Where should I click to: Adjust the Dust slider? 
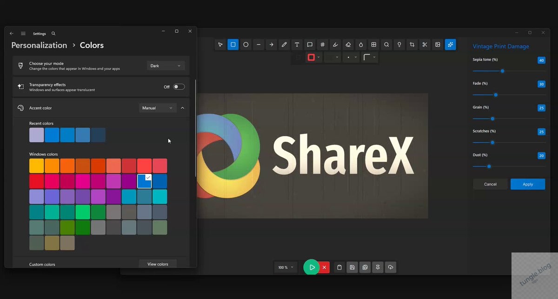click(x=509, y=166)
